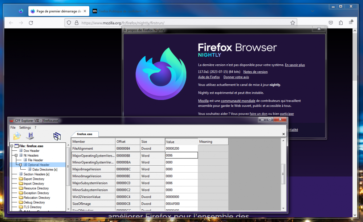Collapse the Optional Header tree node

click(x=21, y=165)
